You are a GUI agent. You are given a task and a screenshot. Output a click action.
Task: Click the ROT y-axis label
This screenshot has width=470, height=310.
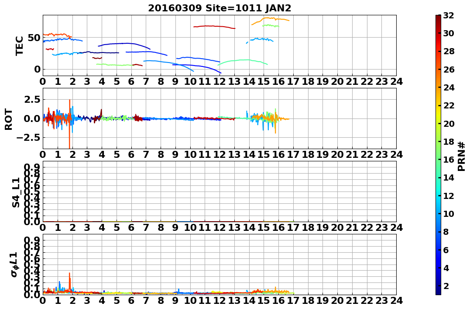[x=9, y=119]
